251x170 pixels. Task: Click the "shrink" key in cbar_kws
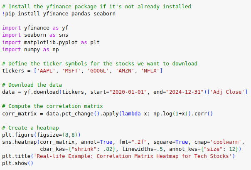(x=84, y=149)
